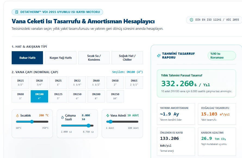Click the 'Seçilen: DN100 (4")' label
242x158 pixels.
pyautogui.click(x=128, y=72)
